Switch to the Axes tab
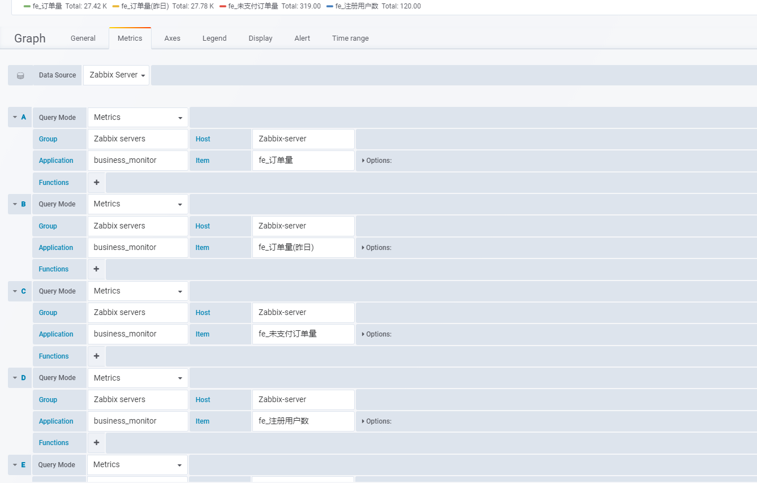Screen dimensions: 757x483 173,38
